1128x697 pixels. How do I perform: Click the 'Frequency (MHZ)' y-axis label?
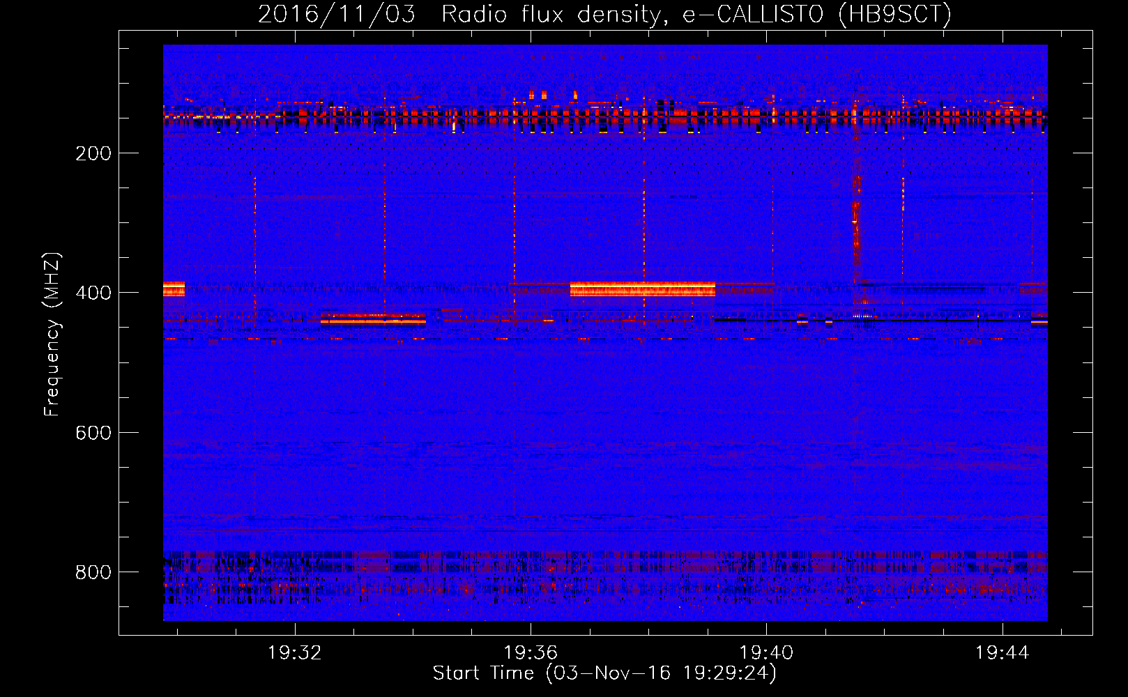tap(52, 335)
